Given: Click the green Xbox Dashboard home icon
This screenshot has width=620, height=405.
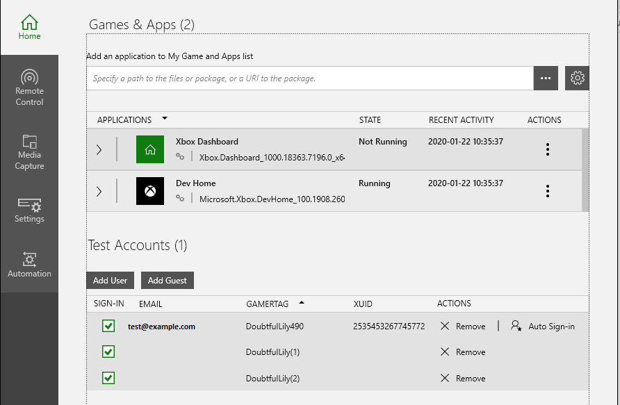Looking at the screenshot, I should pyautogui.click(x=150, y=149).
